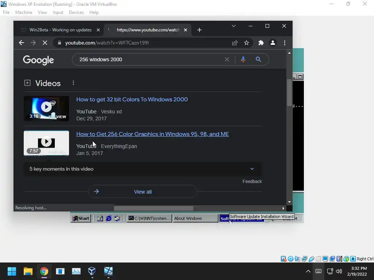The height and width of the screenshot is (280, 374).
Task: Open How to Get 256 Color Graphics link
Action: pos(152,134)
